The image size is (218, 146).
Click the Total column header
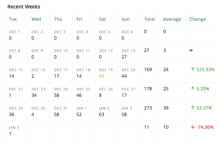(x=149, y=19)
